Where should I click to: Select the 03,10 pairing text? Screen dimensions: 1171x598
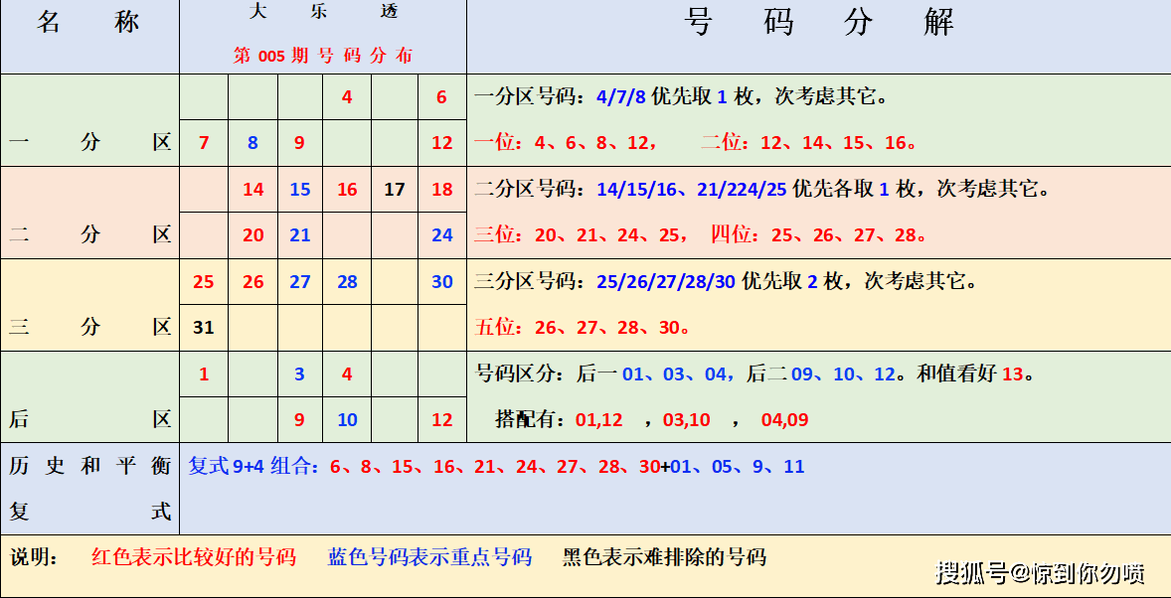coord(686,420)
